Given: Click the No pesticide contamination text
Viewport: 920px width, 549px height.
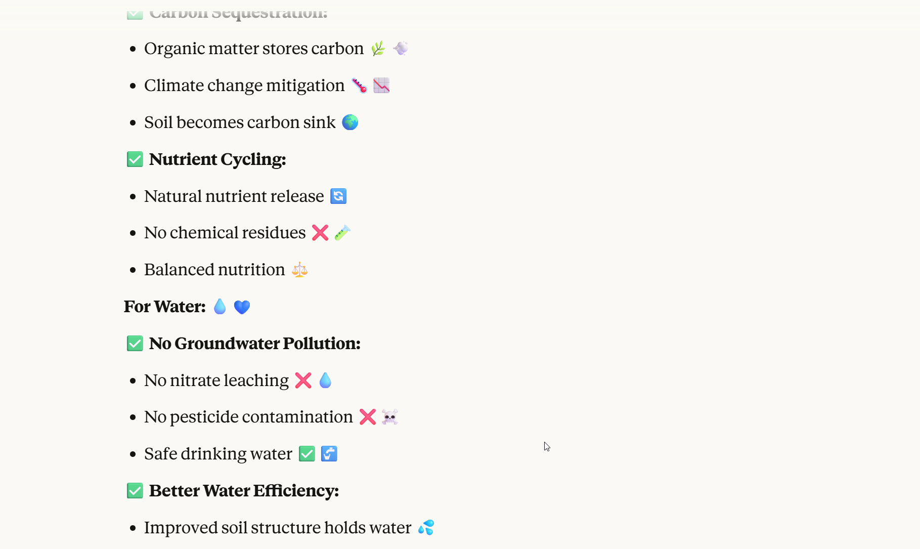Looking at the screenshot, I should 248,417.
